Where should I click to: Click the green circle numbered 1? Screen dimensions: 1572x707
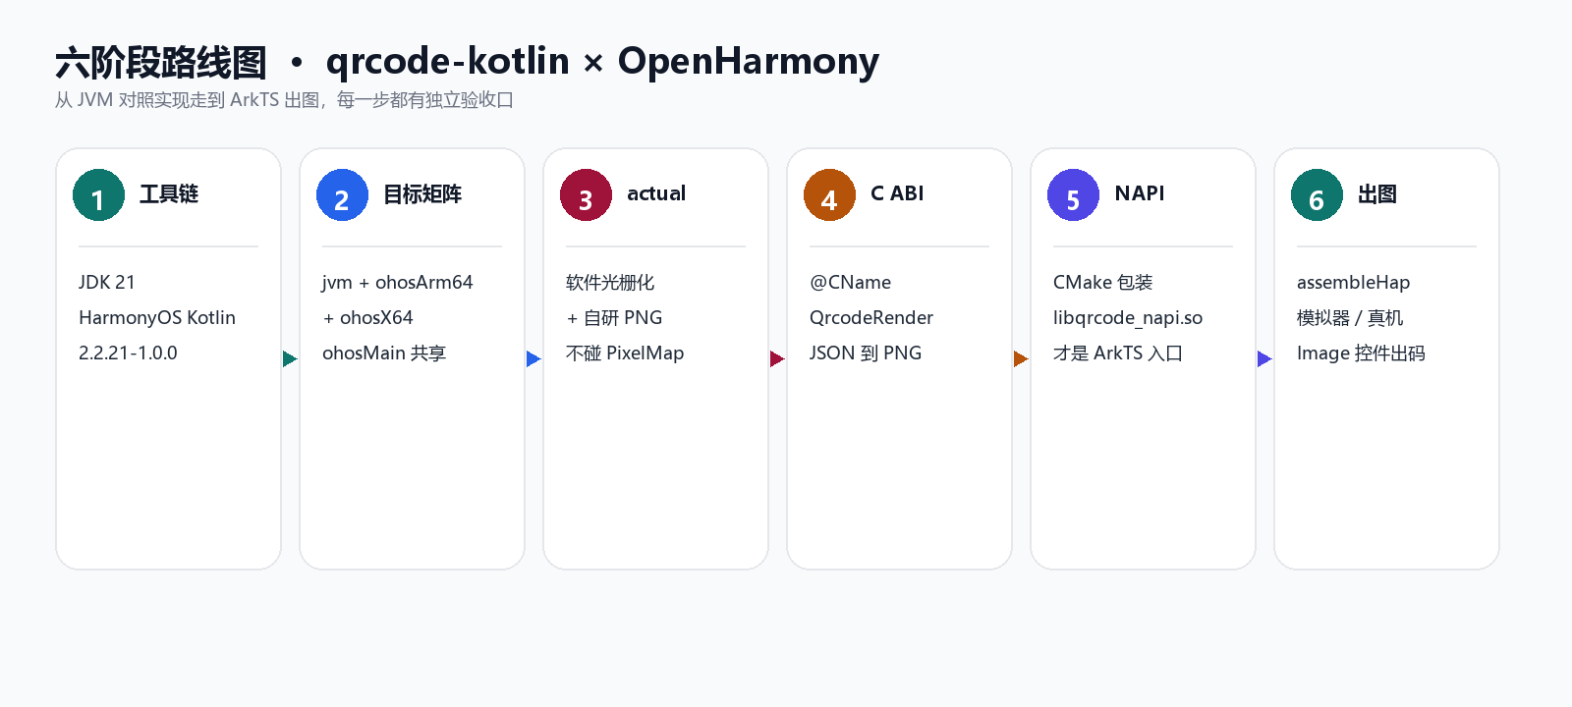(x=98, y=194)
